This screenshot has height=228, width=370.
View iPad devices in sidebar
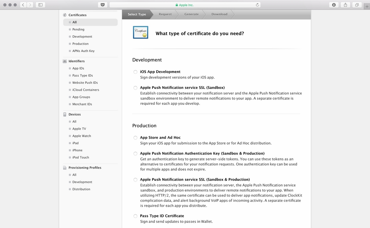click(75, 143)
